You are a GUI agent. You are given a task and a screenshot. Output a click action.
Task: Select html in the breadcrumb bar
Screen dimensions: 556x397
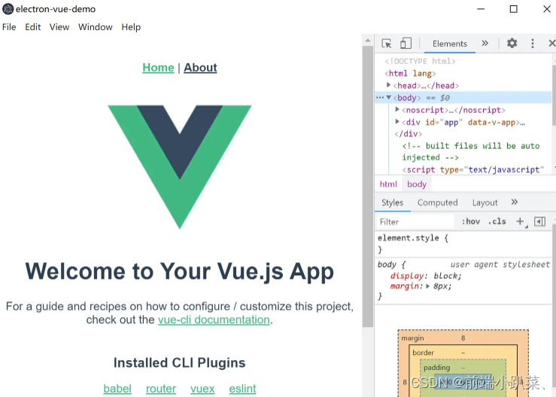coord(388,184)
